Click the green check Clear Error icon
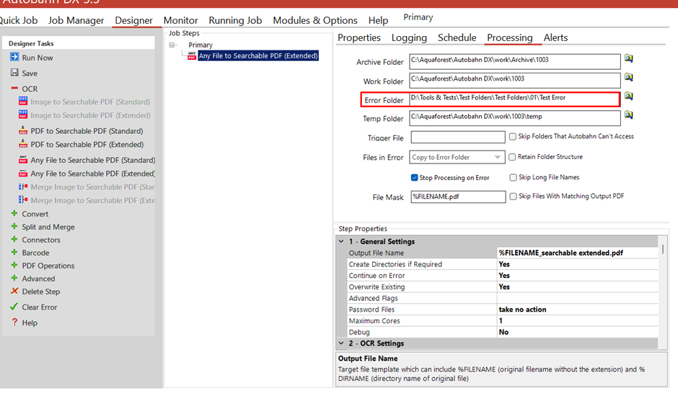678x396 pixels. 14,307
